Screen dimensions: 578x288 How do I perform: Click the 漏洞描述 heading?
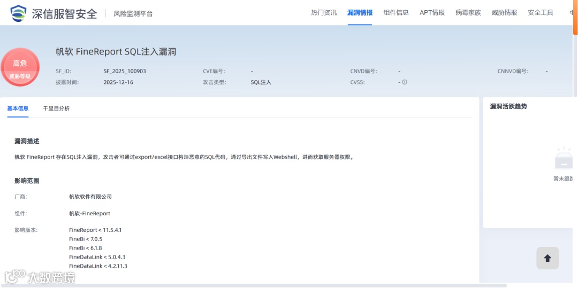(x=27, y=141)
